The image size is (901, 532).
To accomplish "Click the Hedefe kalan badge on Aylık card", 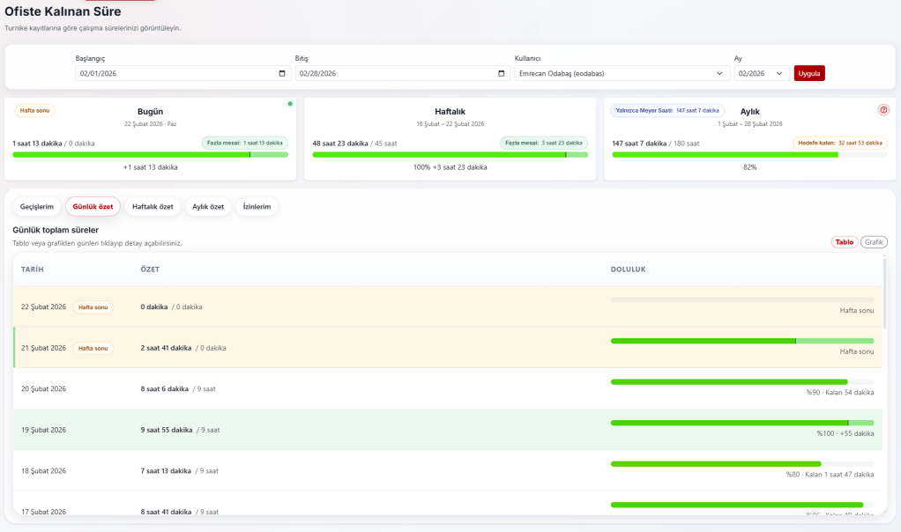I will (840, 143).
